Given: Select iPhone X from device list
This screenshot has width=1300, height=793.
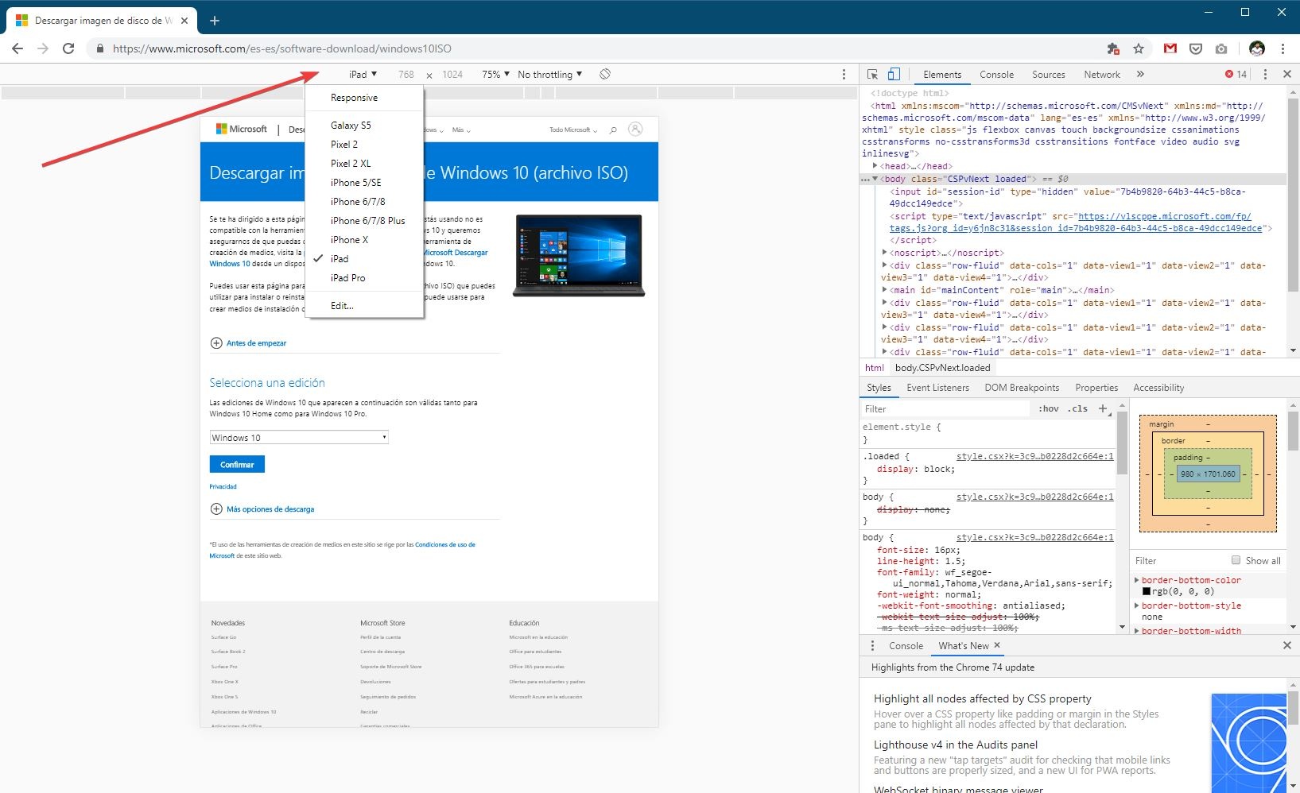Looking at the screenshot, I should [x=364, y=239].
